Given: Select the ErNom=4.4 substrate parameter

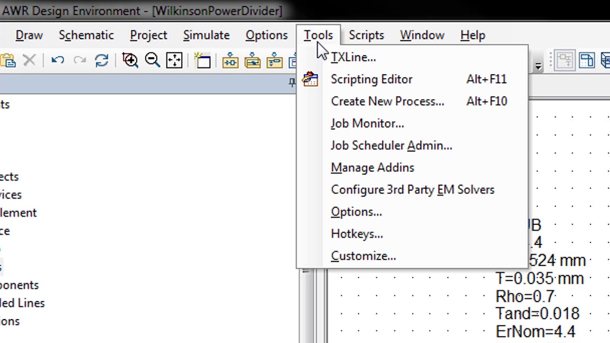Looking at the screenshot, I should pos(536,332).
